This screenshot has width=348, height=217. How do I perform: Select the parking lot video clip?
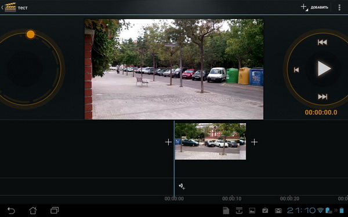(x=211, y=141)
